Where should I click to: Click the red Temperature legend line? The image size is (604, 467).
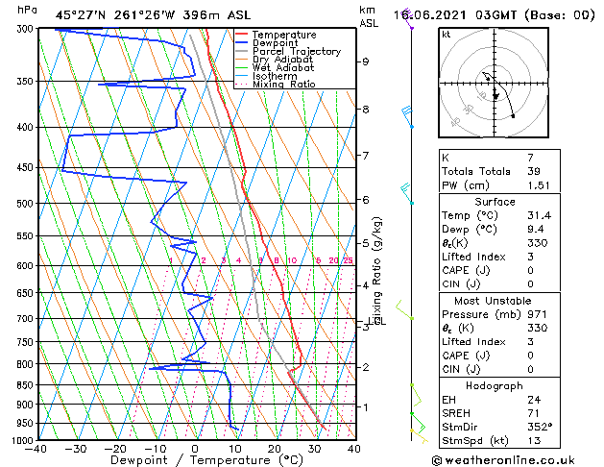click(241, 35)
